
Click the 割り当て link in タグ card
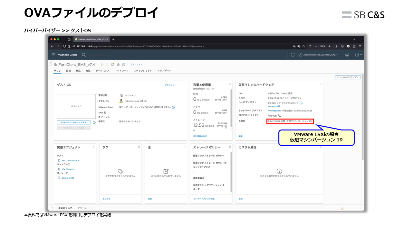(106, 199)
